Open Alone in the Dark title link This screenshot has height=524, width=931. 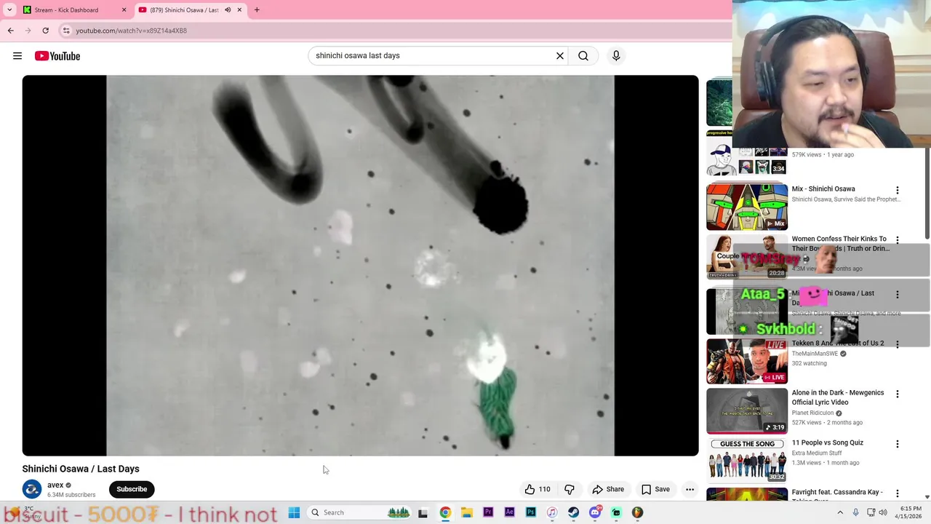[838, 397]
